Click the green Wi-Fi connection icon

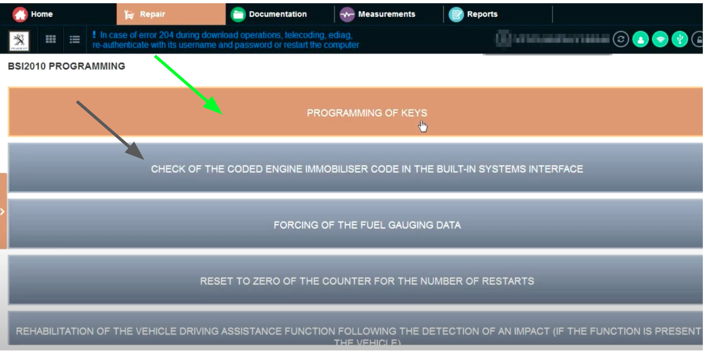[x=660, y=39]
